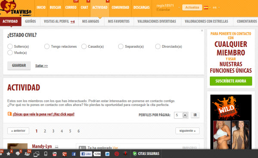
Task: Open the Inicio menu item
Action: (x=41, y=7)
